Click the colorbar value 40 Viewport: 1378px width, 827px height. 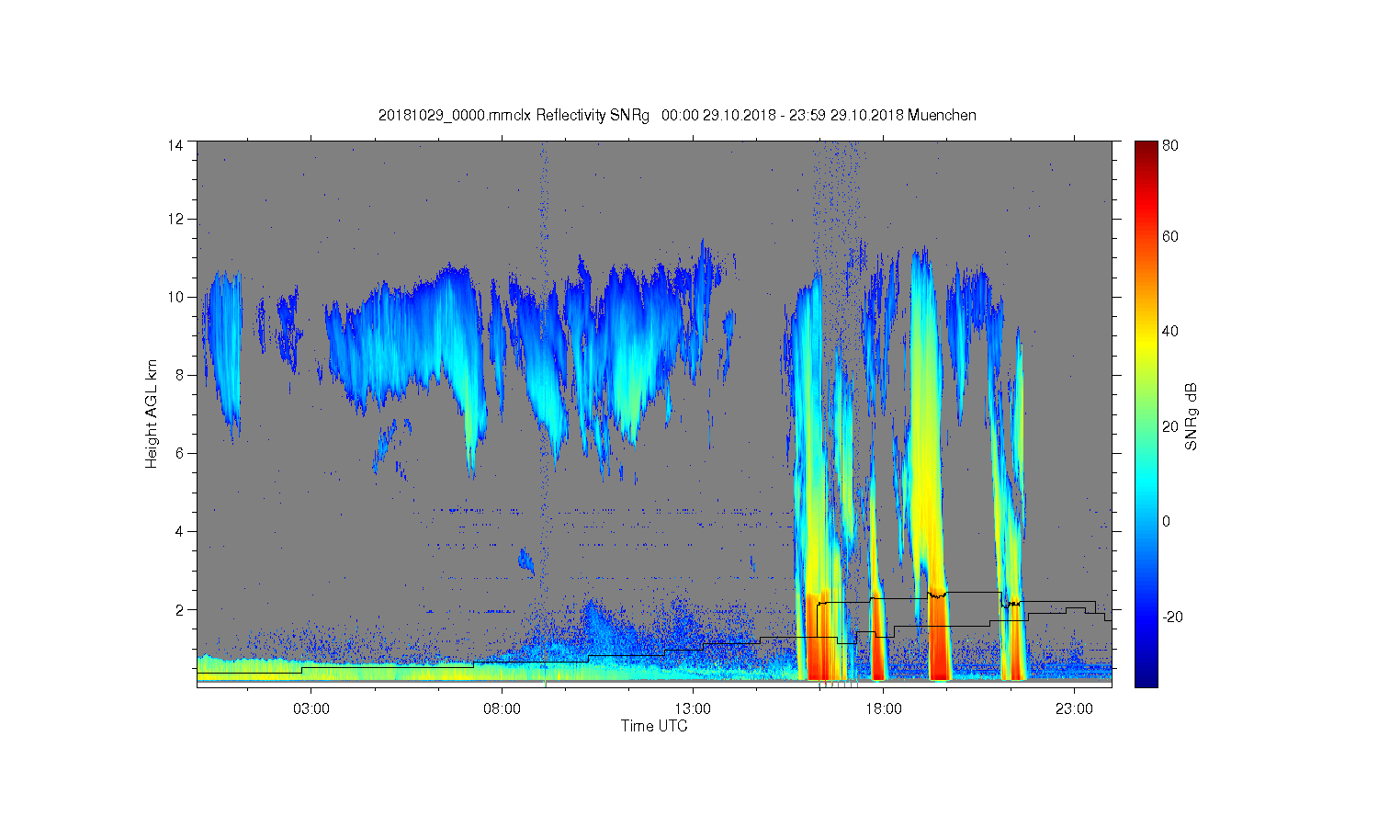click(1170, 332)
